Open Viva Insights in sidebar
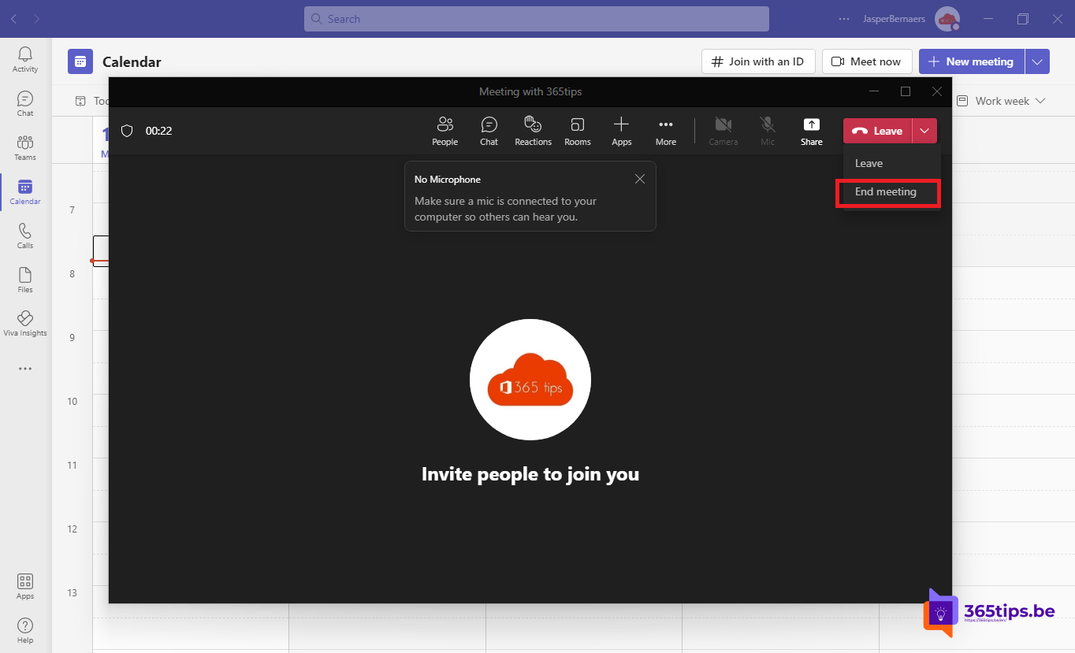 tap(25, 323)
